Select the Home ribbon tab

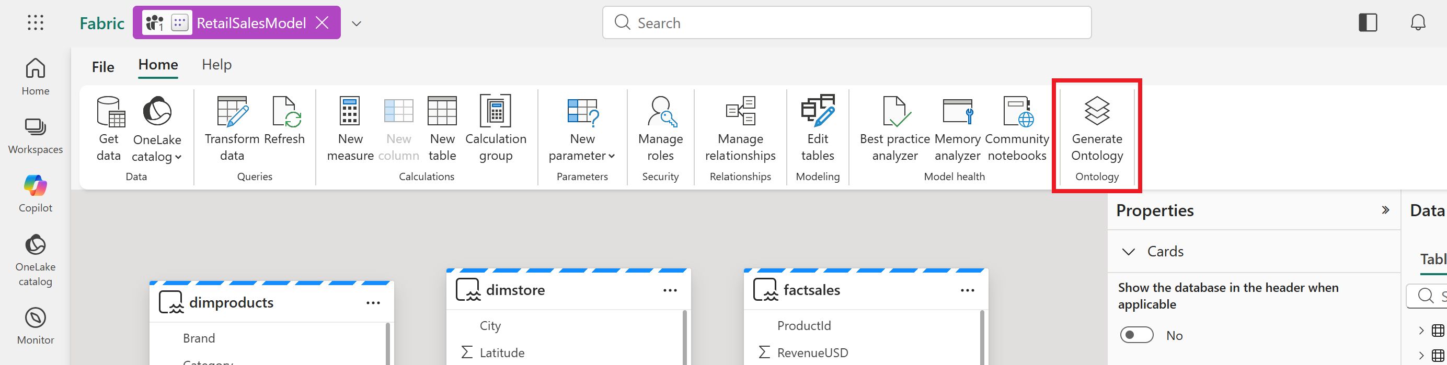click(158, 65)
